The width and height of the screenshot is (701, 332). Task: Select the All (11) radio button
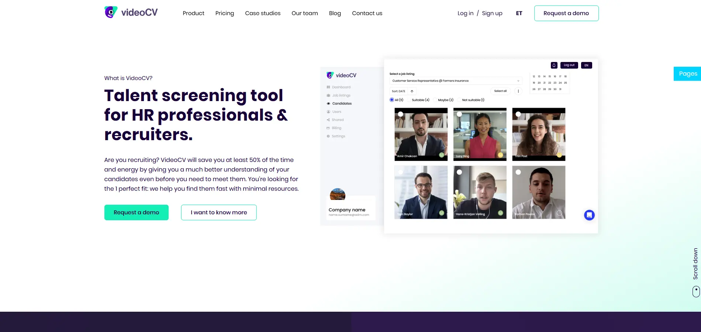392,100
